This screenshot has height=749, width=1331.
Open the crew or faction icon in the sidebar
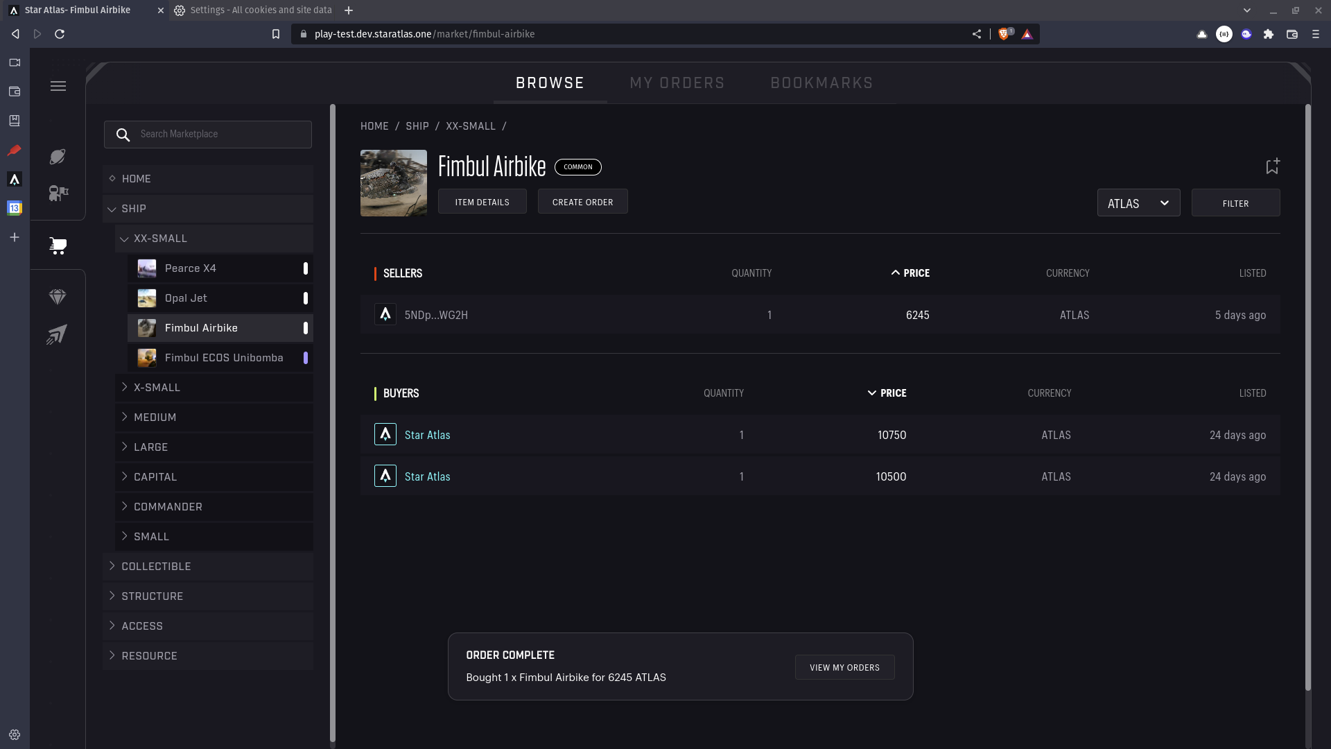pos(58,193)
